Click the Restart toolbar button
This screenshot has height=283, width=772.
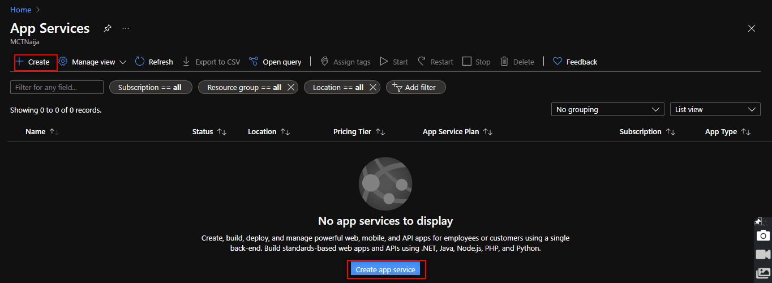(x=435, y=62)
